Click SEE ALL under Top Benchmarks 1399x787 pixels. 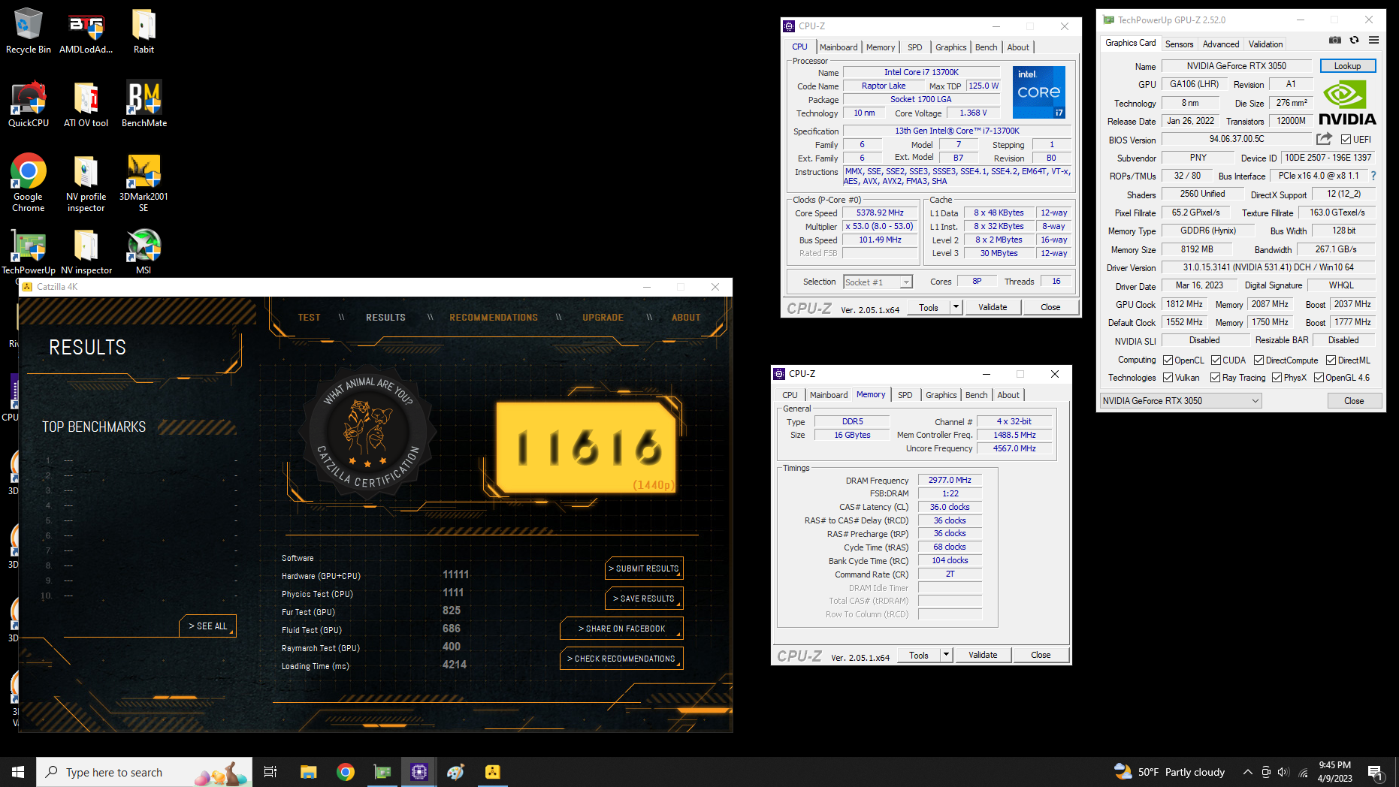207,626
